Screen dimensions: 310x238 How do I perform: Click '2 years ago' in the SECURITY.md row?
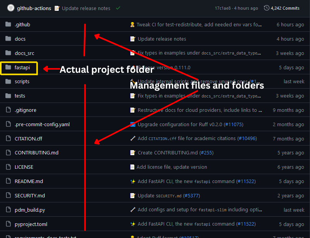tap(291, 195)
